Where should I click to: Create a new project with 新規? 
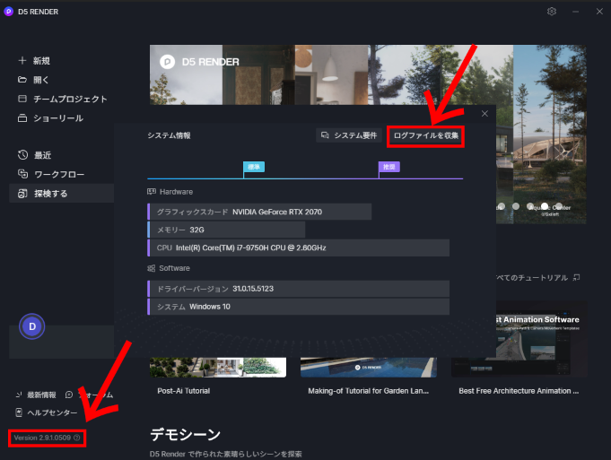[41, 61]
